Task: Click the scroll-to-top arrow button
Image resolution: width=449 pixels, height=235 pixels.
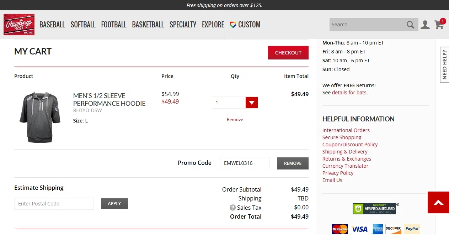Action: (438, 203)
